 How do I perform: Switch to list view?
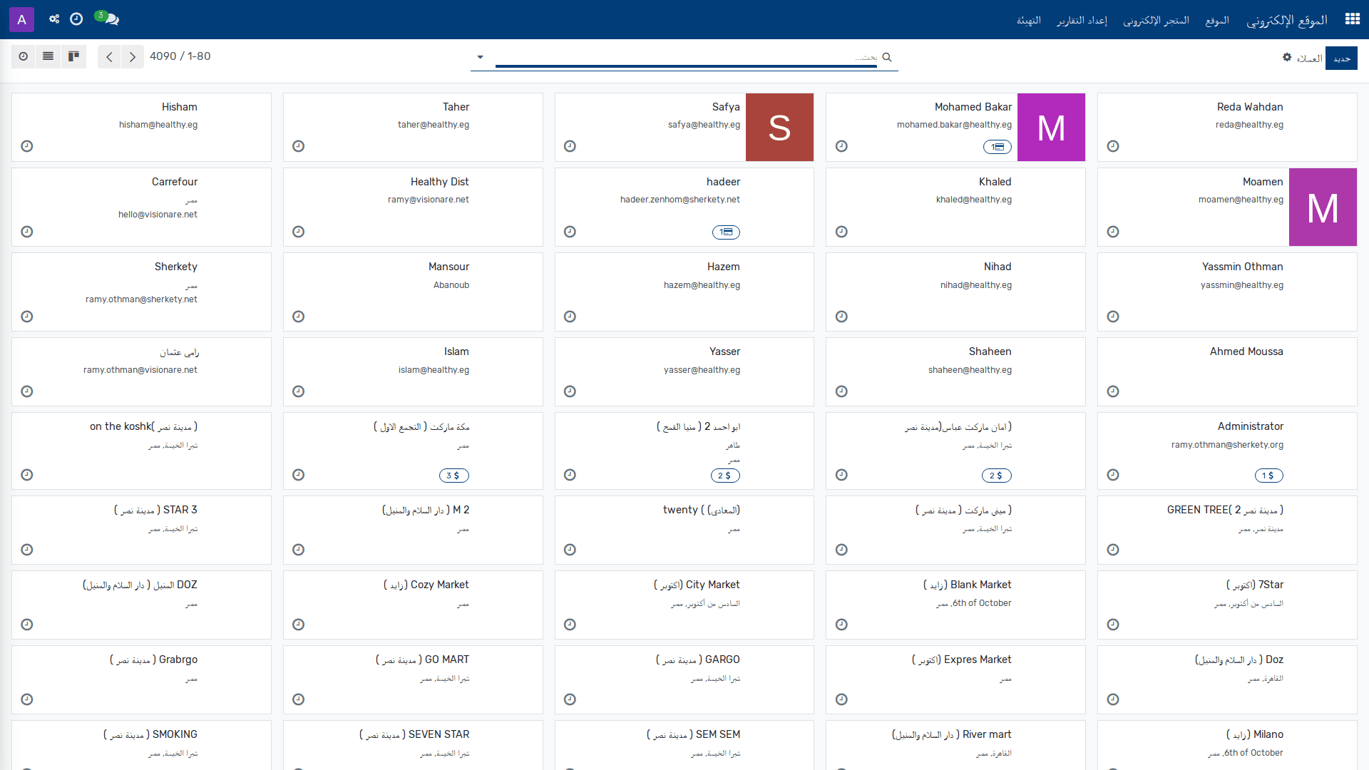pyautogui.click(x=48, y=56)
